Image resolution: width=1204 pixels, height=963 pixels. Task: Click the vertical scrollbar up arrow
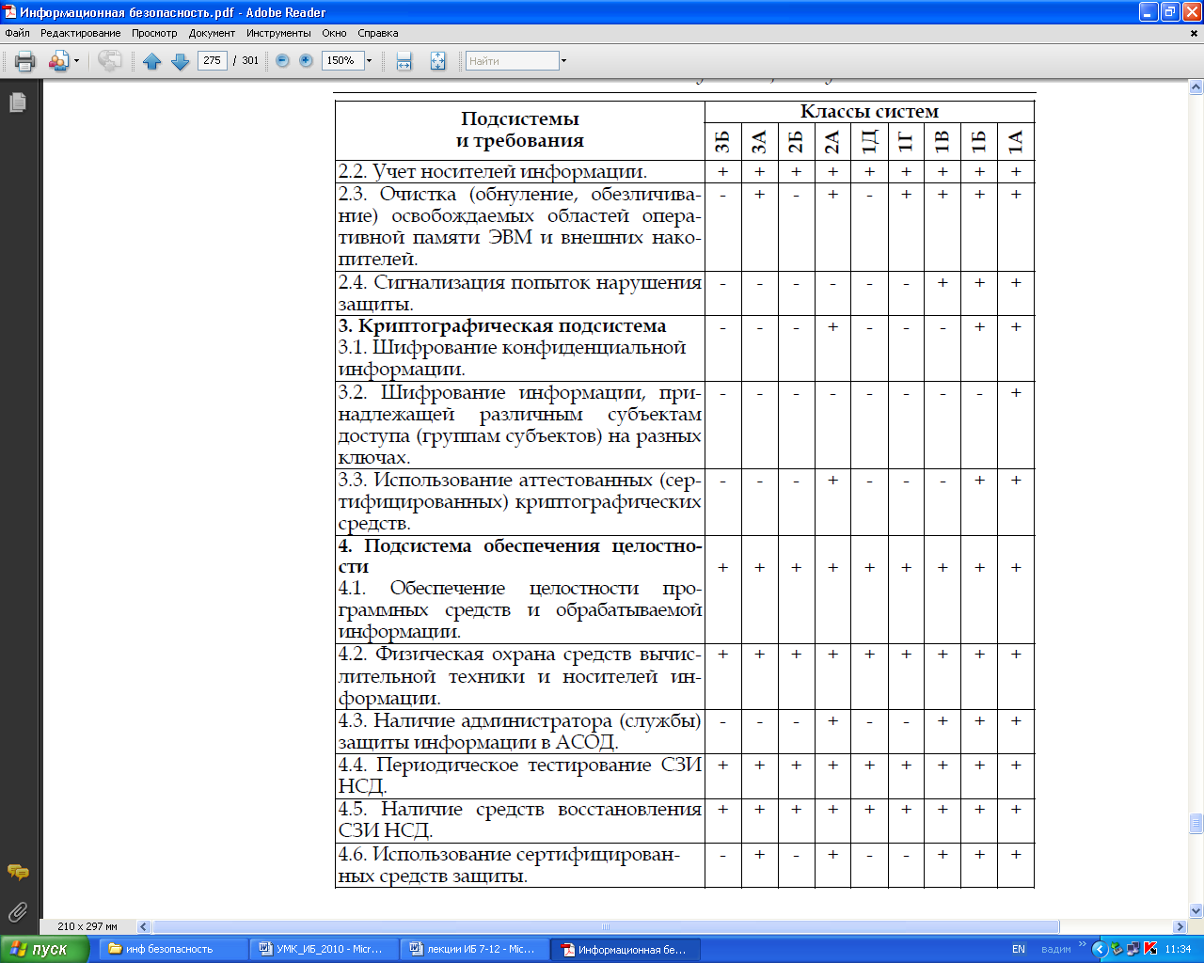click(1196, 87)
